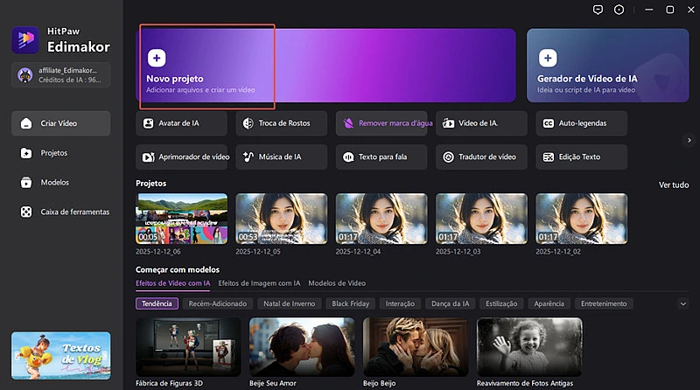The image size is (700, 390).
Task: Switch to Efeitos de Imagem com IA tab
Action: (x=259, y=283)
